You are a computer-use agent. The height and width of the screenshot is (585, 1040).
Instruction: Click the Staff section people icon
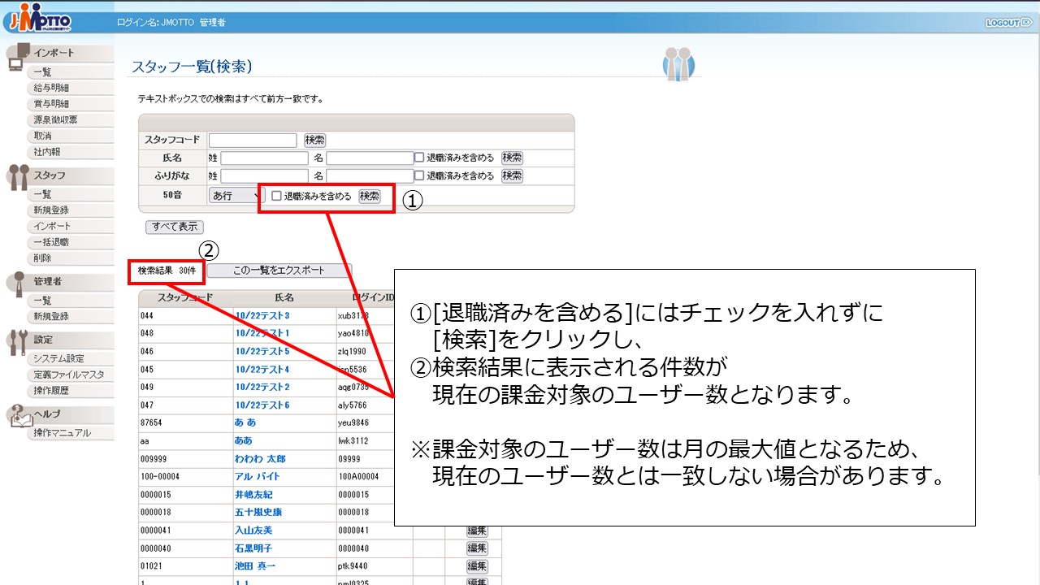(19, 178)
